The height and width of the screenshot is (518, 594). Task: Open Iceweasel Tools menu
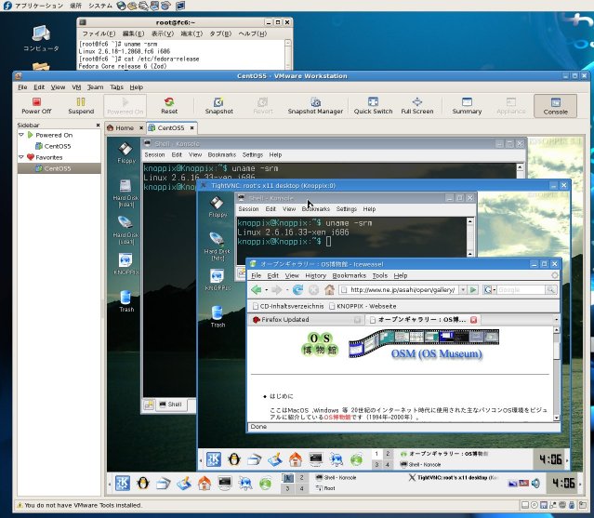[379, 275]
